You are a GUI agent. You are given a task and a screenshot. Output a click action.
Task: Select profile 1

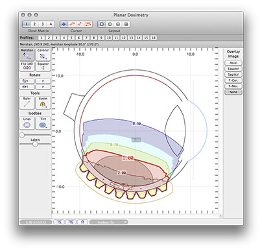42,38
